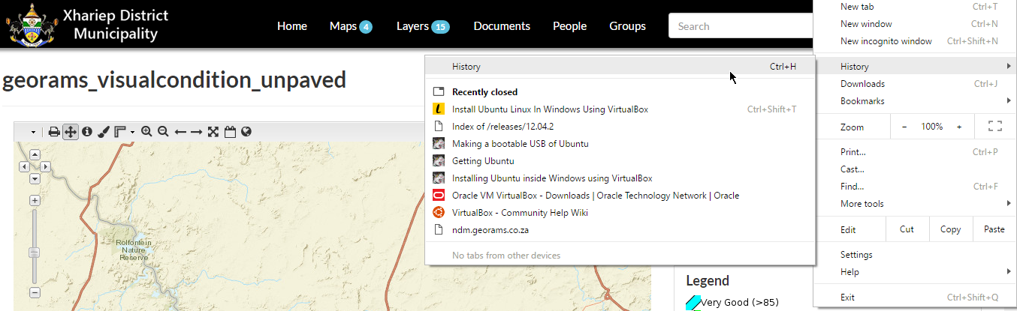Open the Documents navigation link
This screenshot has width=1017, height=311.
(502, 25)
